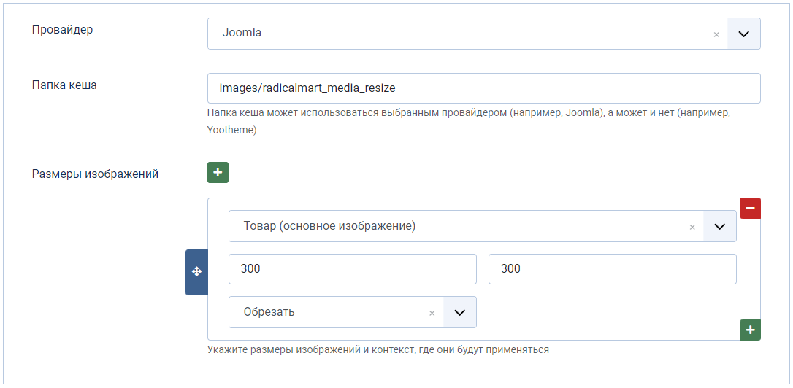
Task: Clear the 'Обрезать' selection
Action: click(432, 313)
